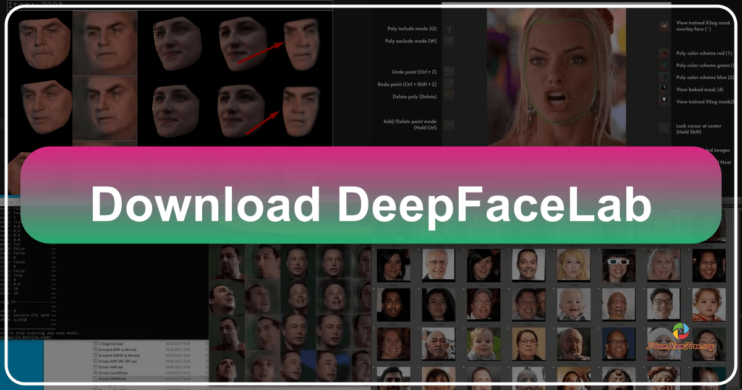Toggle Poly color scheme blue

pyautogui.click(x=663, y=76)
